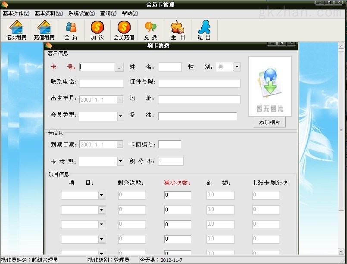The height and width of the screenshot is (264, 347).
Task: Click the 积分率 field
Action: (x=170, y=161)
